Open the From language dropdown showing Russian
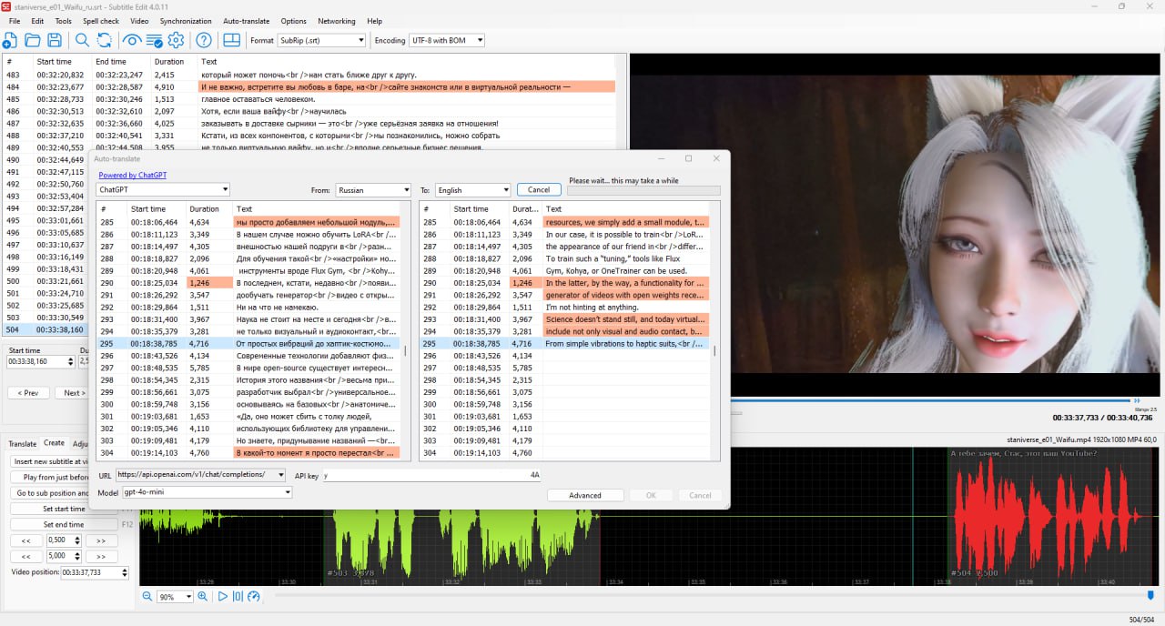The width and height of the screenshot is (1165, 626). (x=373, y=190)
